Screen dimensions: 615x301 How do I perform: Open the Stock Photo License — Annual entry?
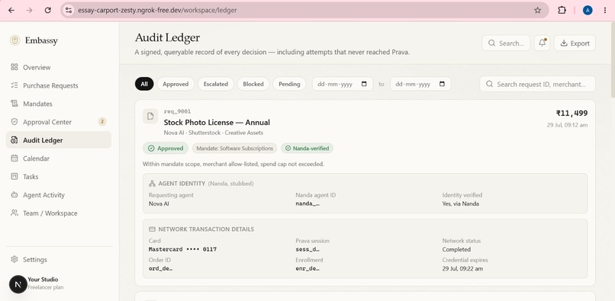(x=217, y=122)
